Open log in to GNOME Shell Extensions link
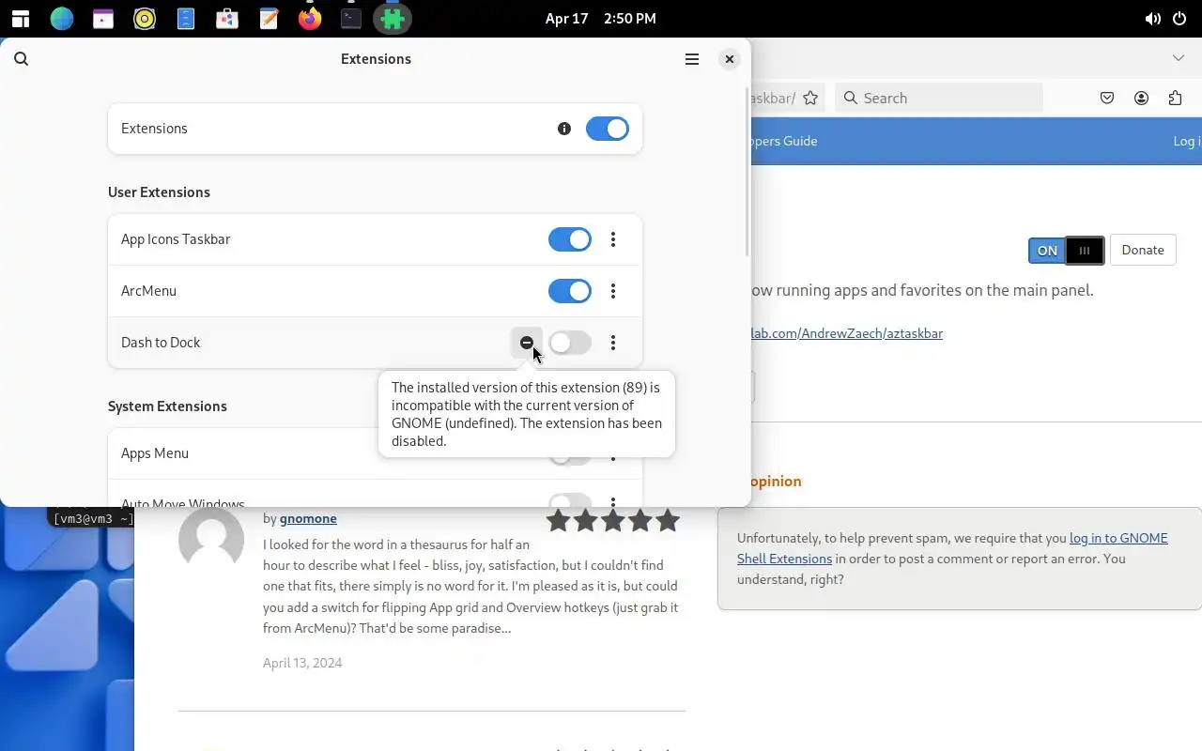 952,548
